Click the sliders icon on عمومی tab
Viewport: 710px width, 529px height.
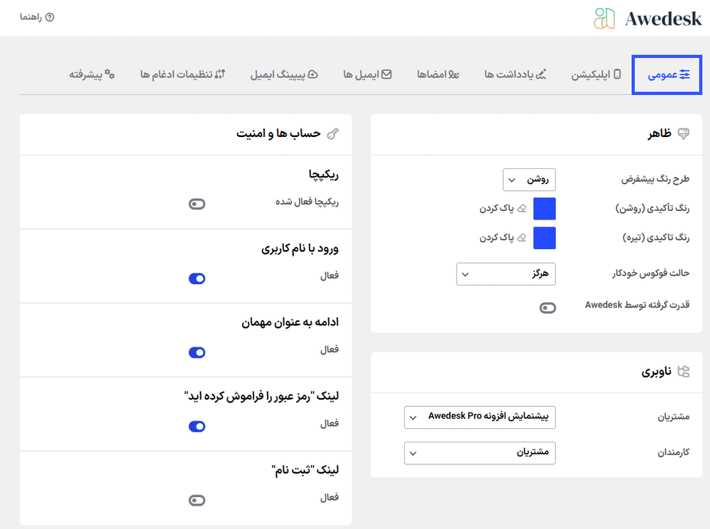(x=684, y=74)
